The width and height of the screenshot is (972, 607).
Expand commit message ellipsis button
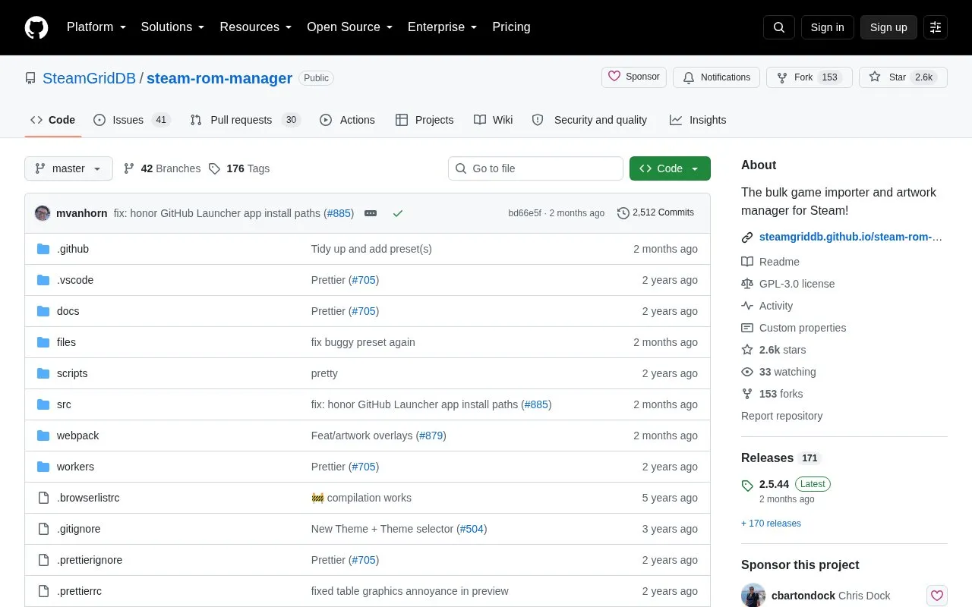click(x=371, y=213)
